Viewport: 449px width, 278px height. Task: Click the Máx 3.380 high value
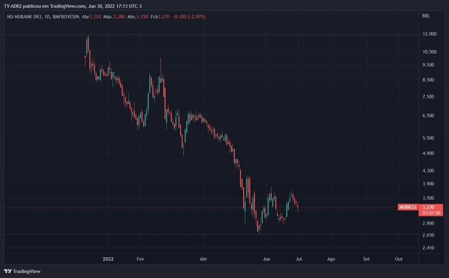click(x=114, y=17)
